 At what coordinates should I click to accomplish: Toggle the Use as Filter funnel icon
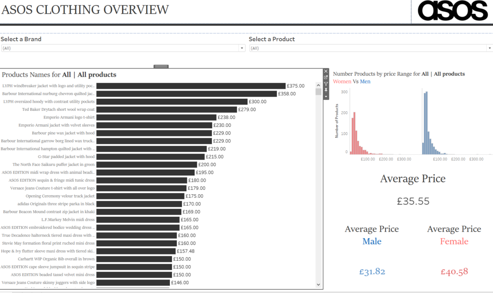[326, 84]
